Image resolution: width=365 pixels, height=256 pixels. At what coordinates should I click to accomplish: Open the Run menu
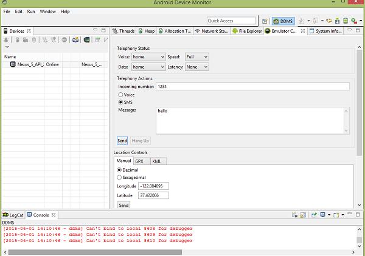[x=31, y=12]
